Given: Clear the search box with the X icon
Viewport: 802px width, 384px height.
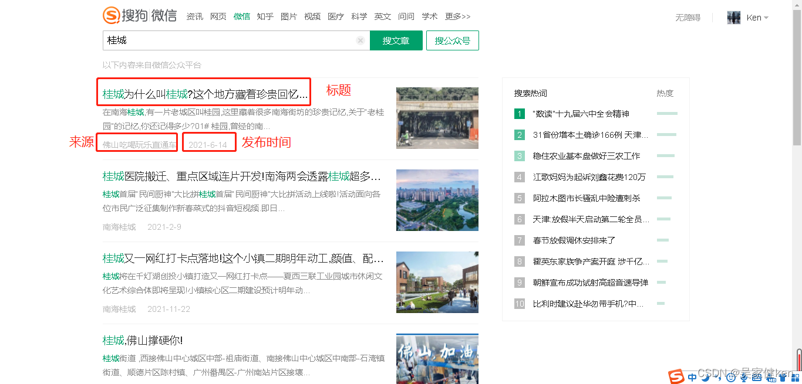Looking at the screenshot, I should (x=360, y=40).
